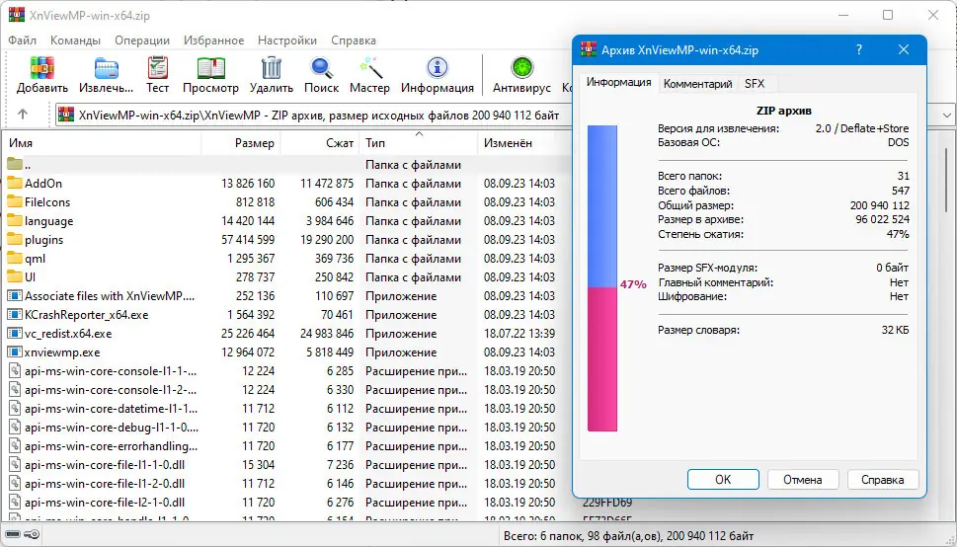Launch the Мастер (Wizard) wand tool
This screenshot has width=957, height=547.
369,67
